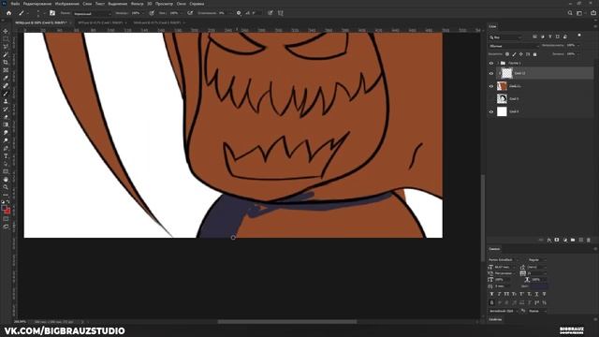
Task: Open the brush preset picker arrow
Action: click(x=44, y=13)
